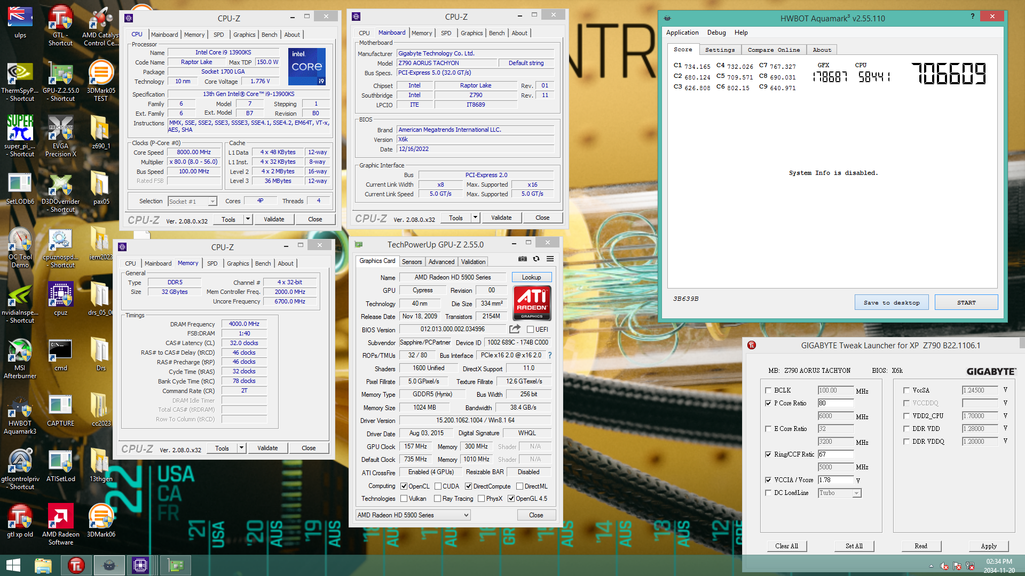Open CAPTURE desktop icon
Viewport: 1025px width, 576px height.
(61, 410)
